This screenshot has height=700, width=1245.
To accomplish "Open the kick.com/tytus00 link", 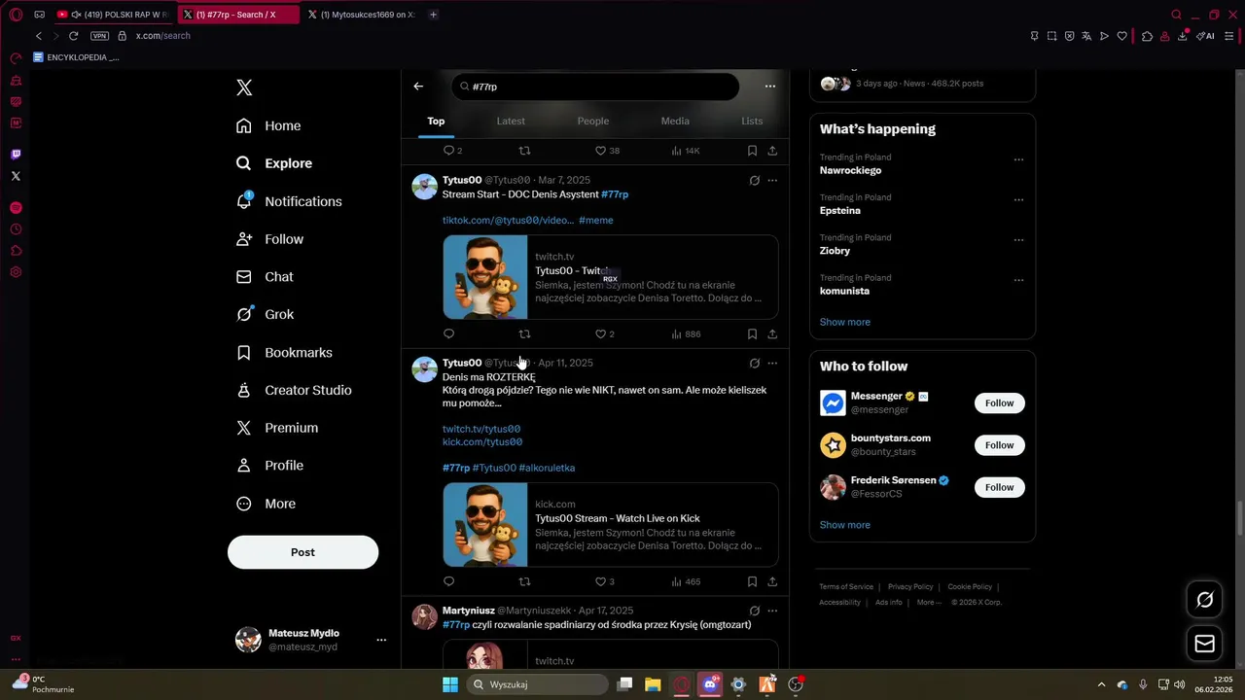I will pos(482,442).
